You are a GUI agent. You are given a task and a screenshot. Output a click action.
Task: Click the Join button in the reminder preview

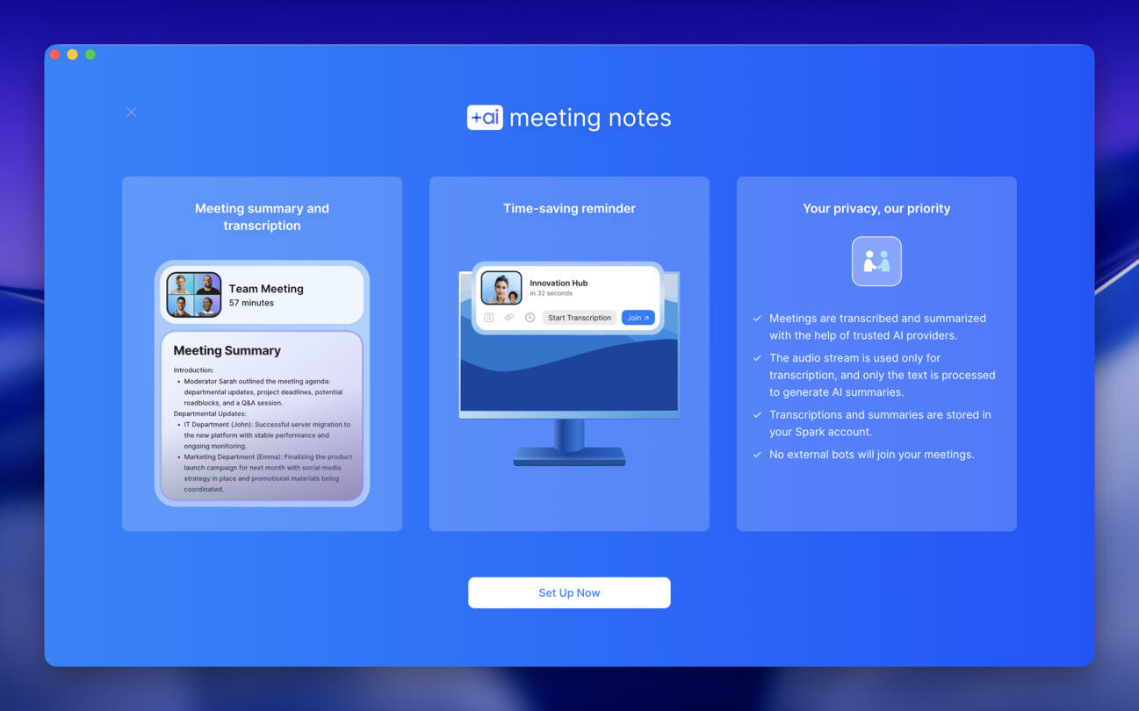point(638,318)
